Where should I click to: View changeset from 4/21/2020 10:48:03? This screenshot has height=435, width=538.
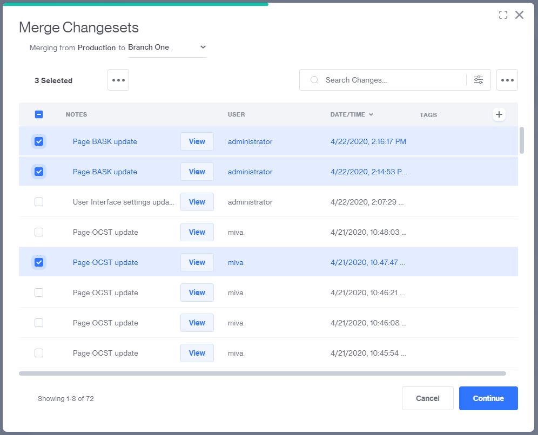coord(197,232)
